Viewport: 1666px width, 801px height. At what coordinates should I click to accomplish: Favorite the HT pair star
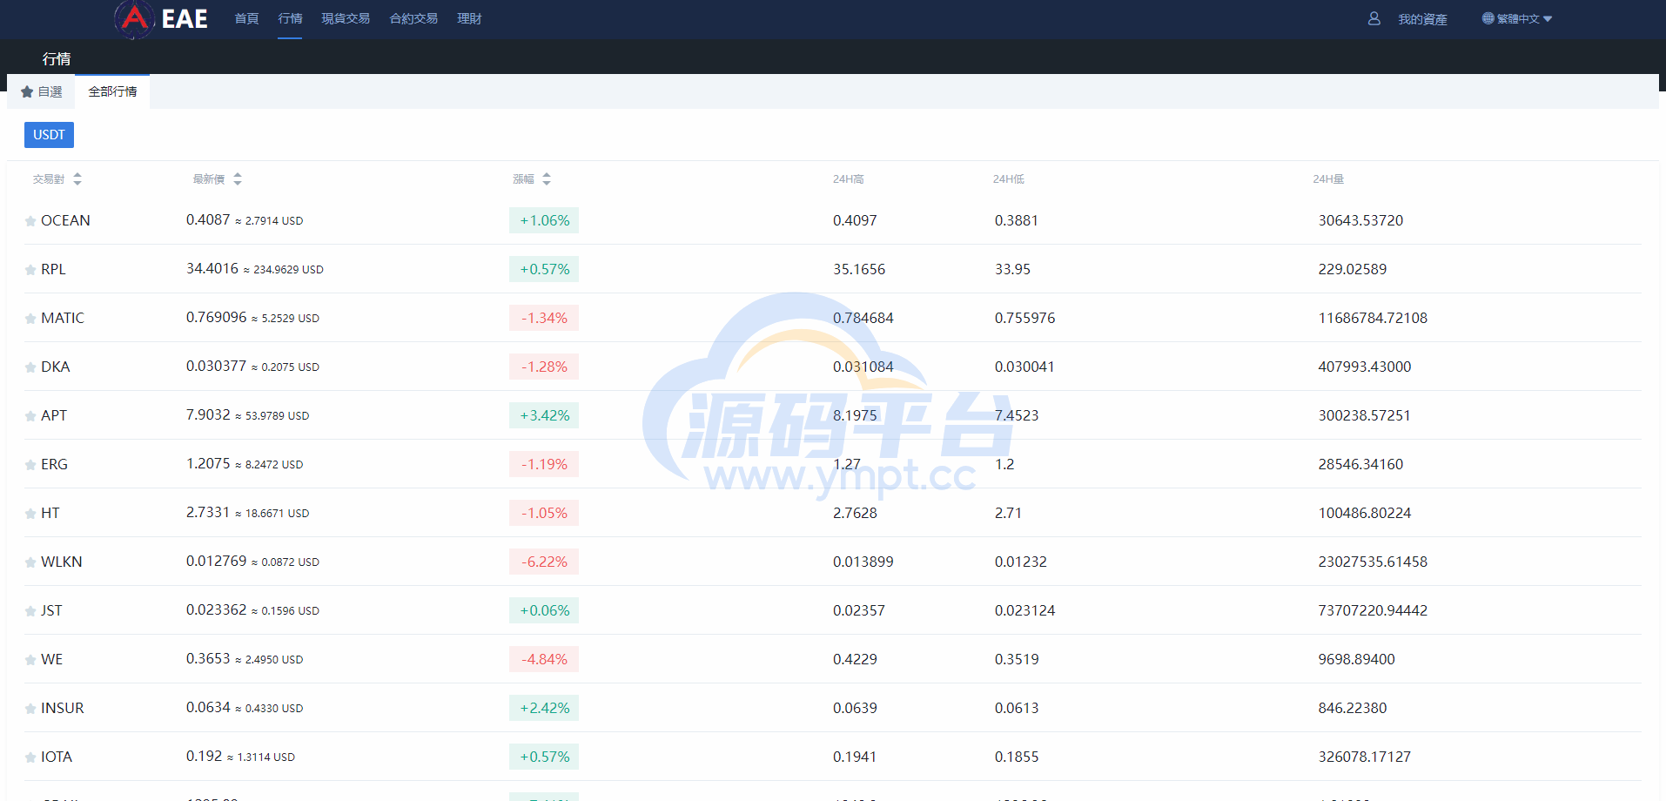(x=30, y=514)
